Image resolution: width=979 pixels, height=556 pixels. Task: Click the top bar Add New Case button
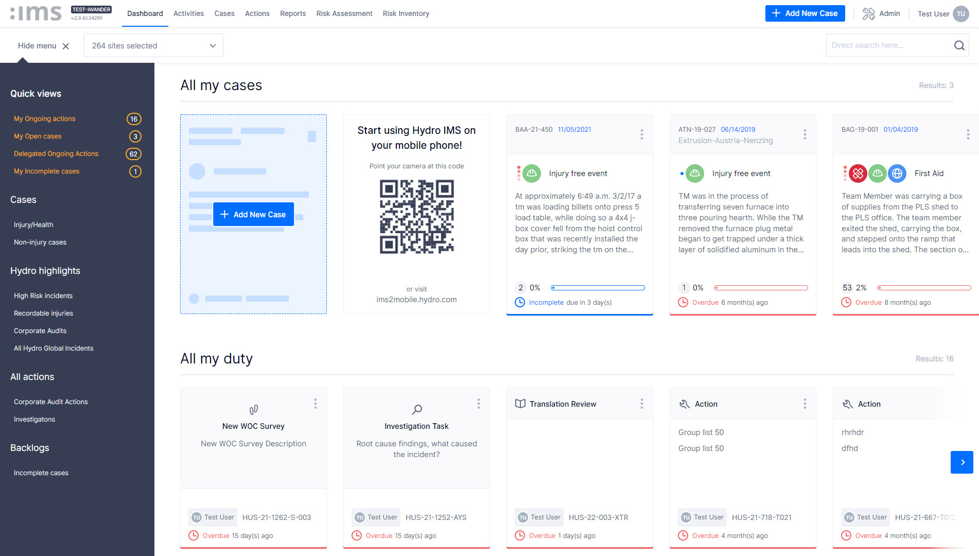pos(805,13)
